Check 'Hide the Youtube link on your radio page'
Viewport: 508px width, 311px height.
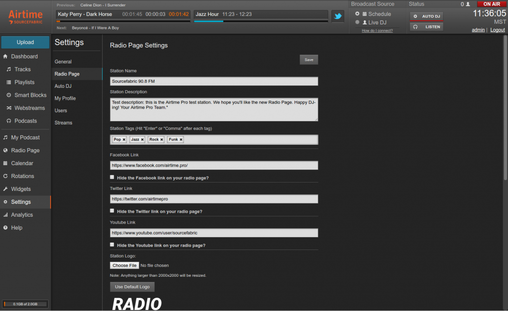pyautogui.click(x=112, y=245)
